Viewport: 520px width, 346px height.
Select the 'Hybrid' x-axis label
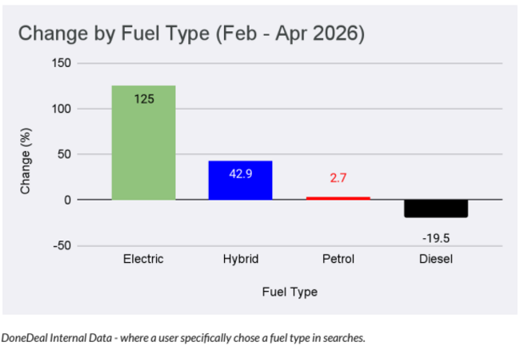(241, 260)
